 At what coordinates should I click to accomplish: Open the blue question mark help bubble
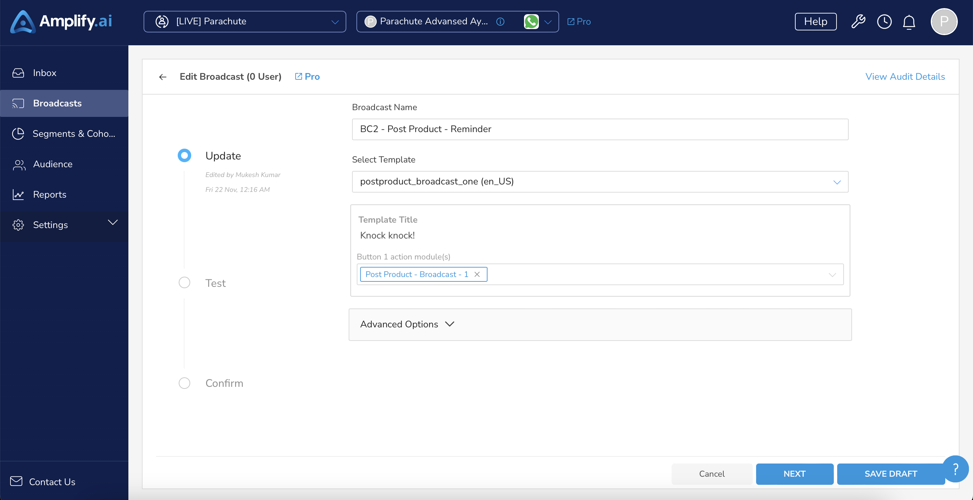pos(955,469)
